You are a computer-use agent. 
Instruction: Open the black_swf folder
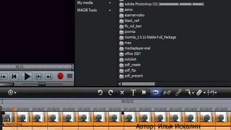[129, 21]
